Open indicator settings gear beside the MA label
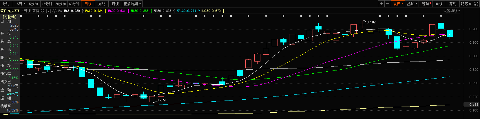480x119 pixels. 54,11
